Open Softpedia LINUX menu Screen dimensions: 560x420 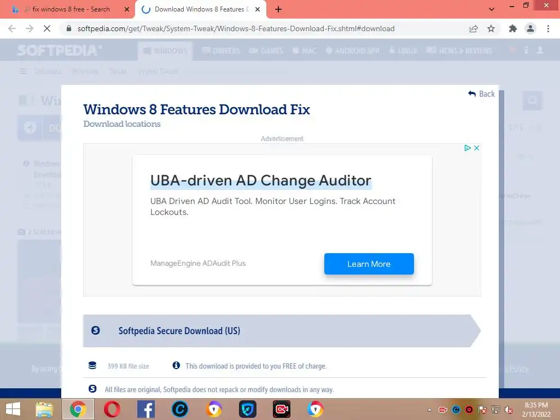tap(403, 51)
